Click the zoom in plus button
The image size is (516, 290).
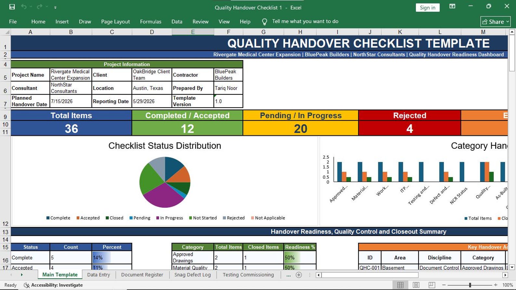coord(496,285)
